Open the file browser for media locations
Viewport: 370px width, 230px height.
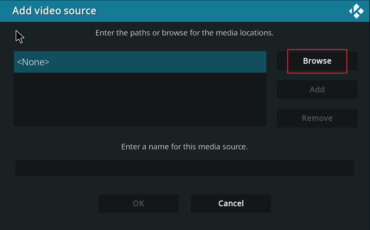tap(317, 61)
